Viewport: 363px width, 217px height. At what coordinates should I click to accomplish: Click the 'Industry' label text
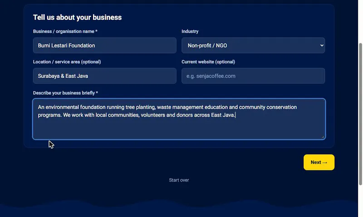[x=190, y=31]
